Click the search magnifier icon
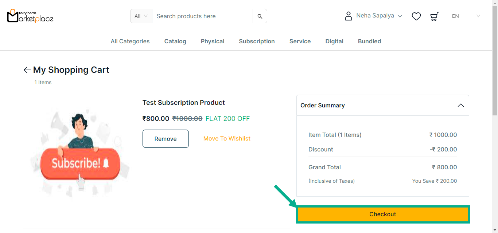This screenshot has width=498, height=233. point(260,16)
